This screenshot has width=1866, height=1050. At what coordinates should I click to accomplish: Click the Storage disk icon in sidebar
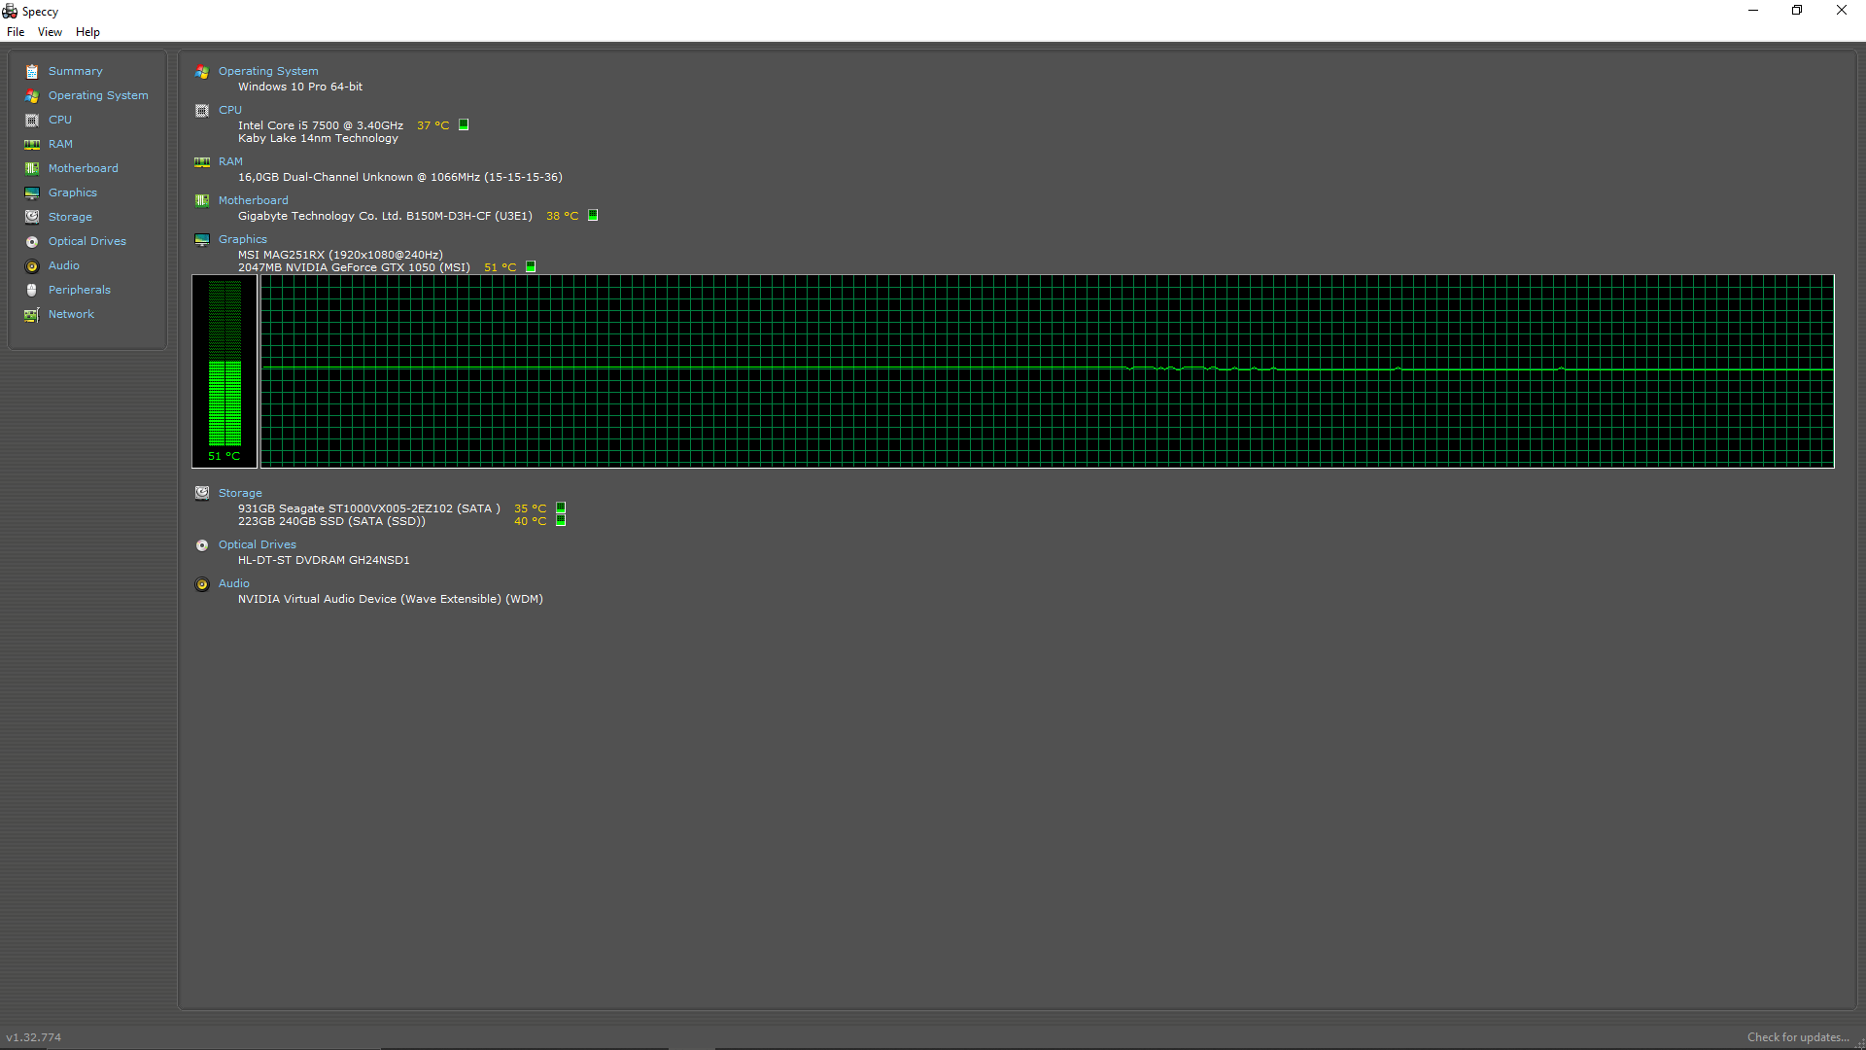(x=32, y=217)
